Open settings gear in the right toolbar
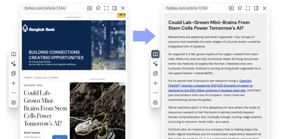The image size is (285, 139). [x=155, y=103]
